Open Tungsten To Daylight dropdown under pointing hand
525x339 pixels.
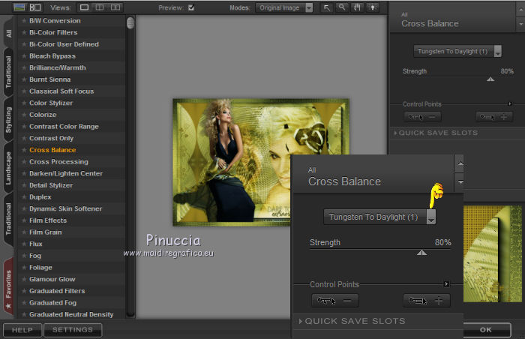tap(430, 217)
